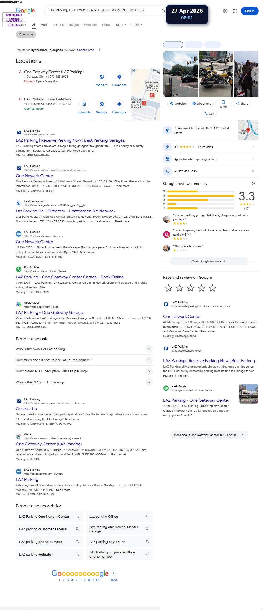Open Schedule icon for LAZ Parking - One Gateway

point(84,104)
